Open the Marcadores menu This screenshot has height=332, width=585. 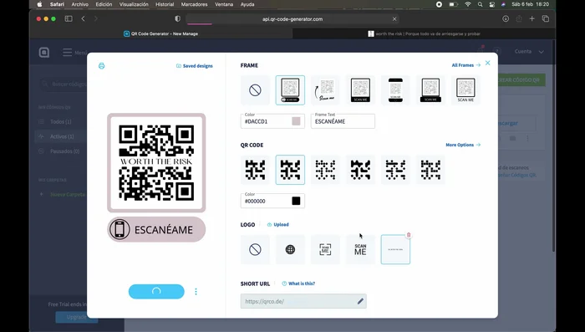(x=194, y=4)
